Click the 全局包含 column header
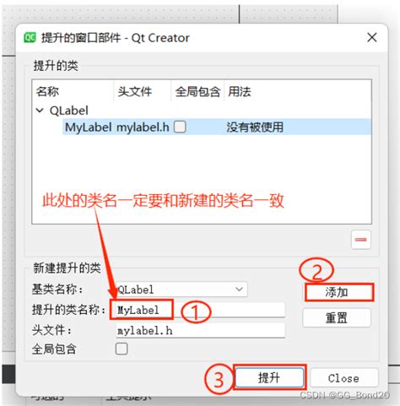 pyautogui.click(x=197, y=91)
